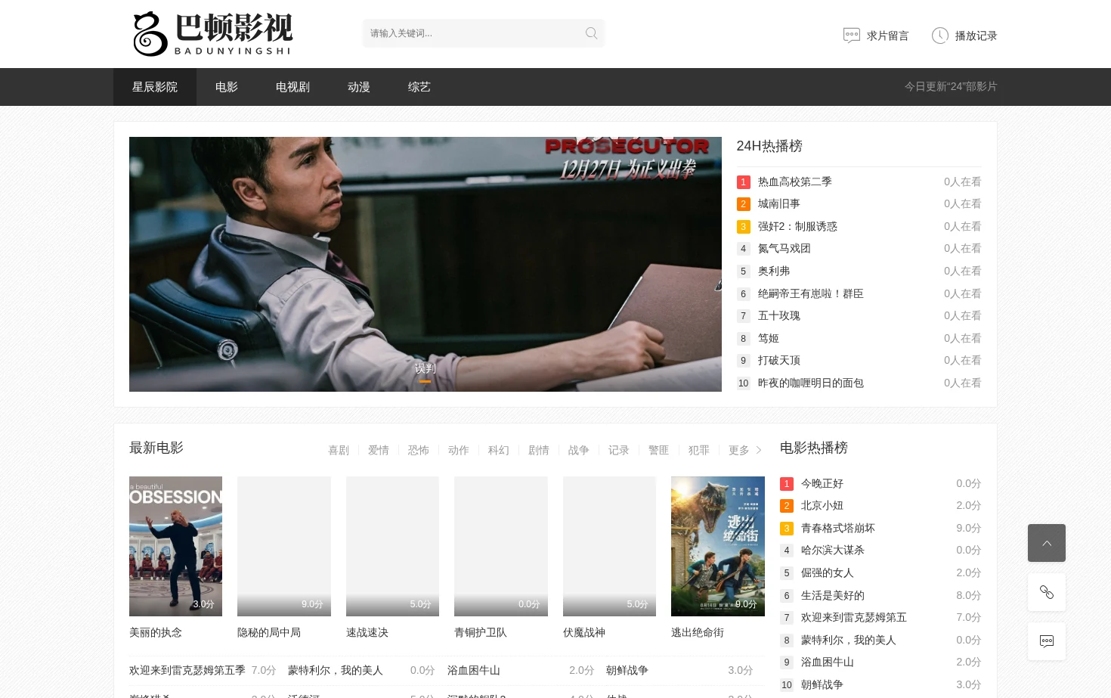1111x698 pixels.
Task: Open 生活是美好的 in 电影热播榜
Action: 833,595
